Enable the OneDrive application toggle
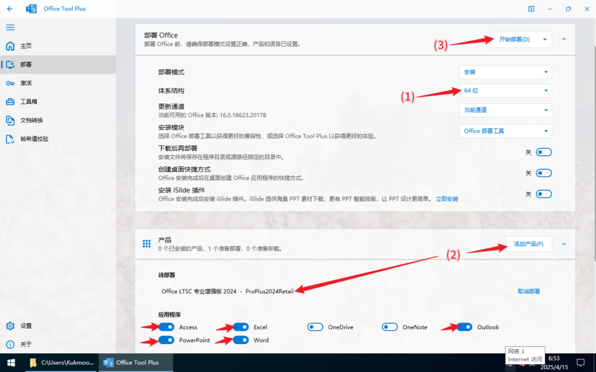The height and width of the screenshot is (372, 596). [x=315, y=327]
